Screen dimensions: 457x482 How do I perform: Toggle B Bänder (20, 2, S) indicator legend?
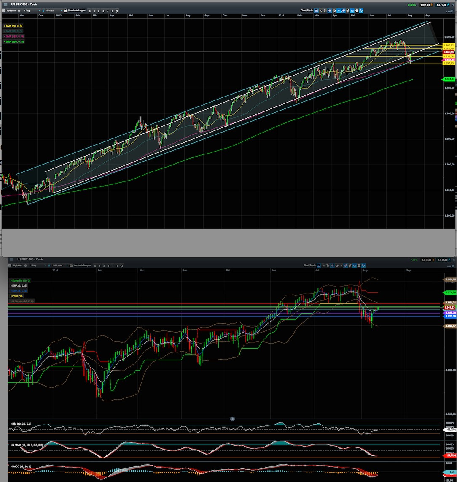tap(22, 301)
